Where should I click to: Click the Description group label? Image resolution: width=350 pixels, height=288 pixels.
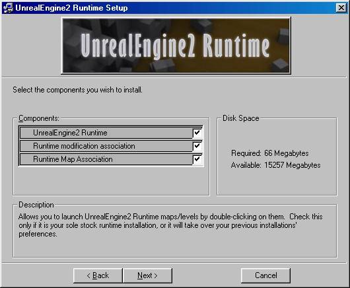click(x=36, y=205)
